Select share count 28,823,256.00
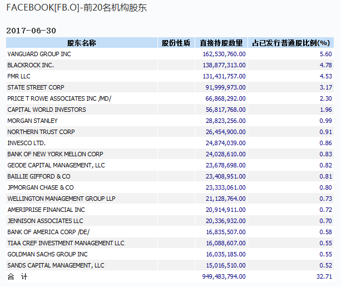Viewport: 341px width, 287px height. (x=225, y=121)
